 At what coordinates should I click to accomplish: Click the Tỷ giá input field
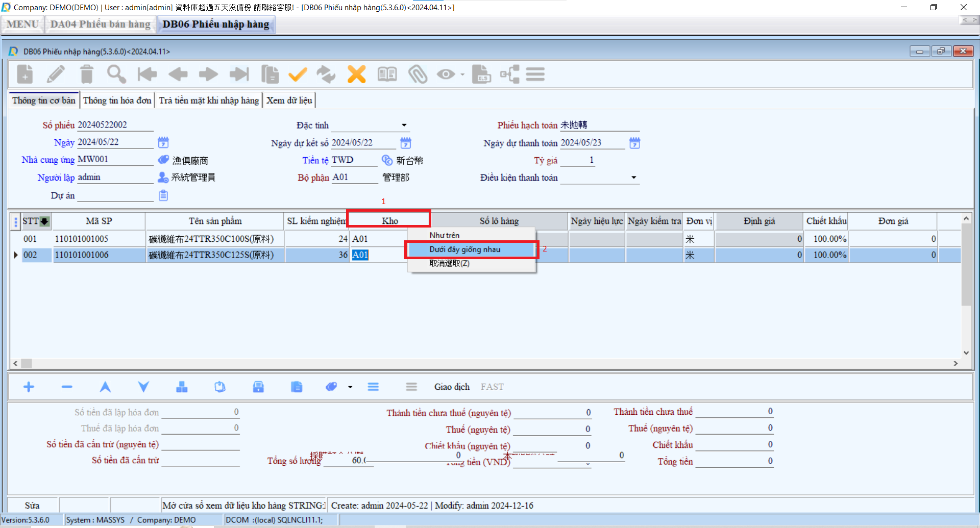(577, 160)
